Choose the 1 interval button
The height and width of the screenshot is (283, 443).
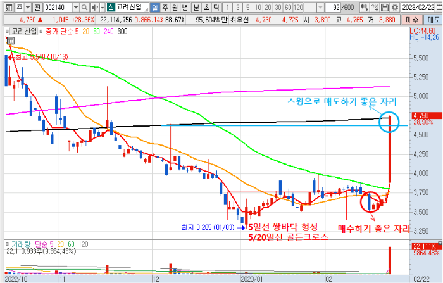point(228,8)
